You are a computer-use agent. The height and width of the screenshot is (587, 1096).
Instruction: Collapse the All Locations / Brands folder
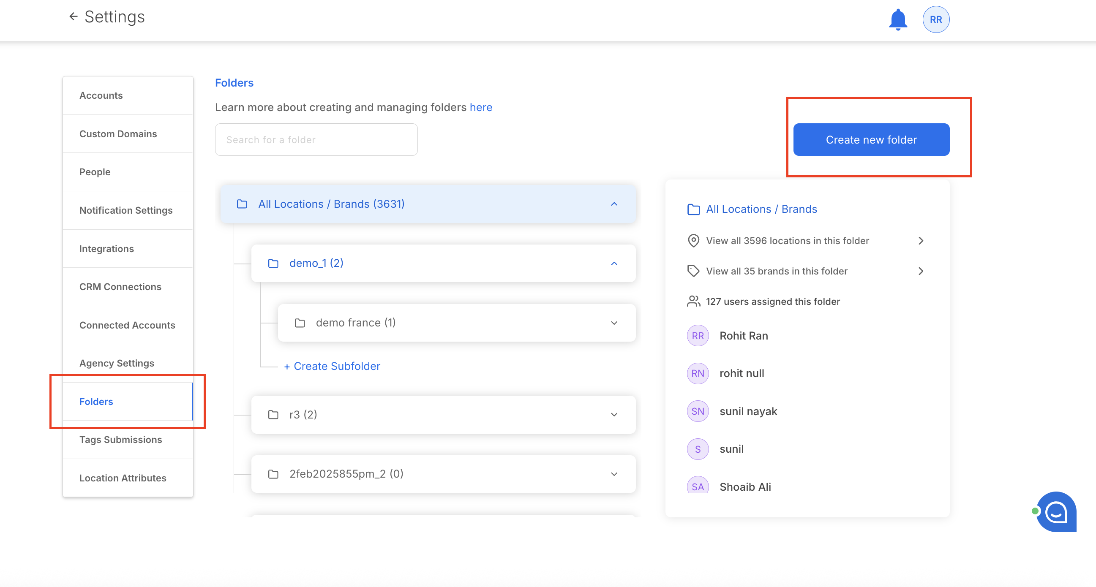614,204
